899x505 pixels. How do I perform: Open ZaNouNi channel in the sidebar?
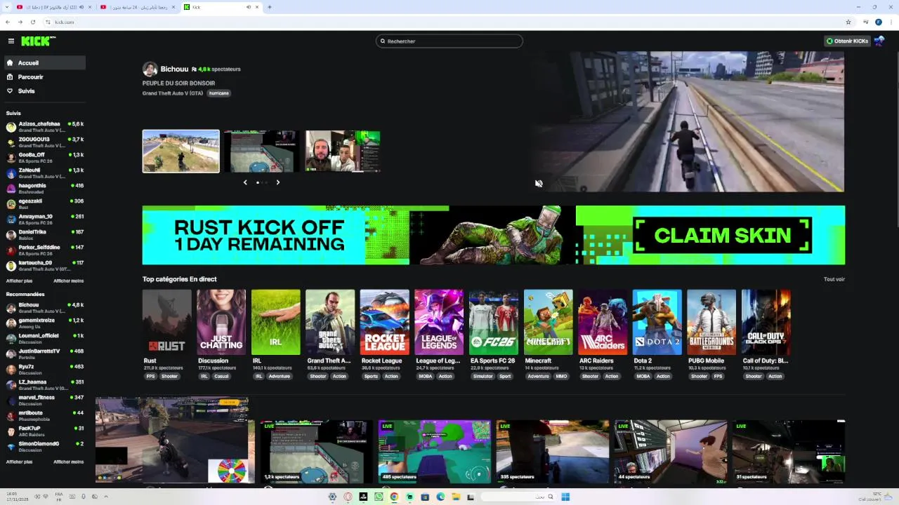coord(45,173)
